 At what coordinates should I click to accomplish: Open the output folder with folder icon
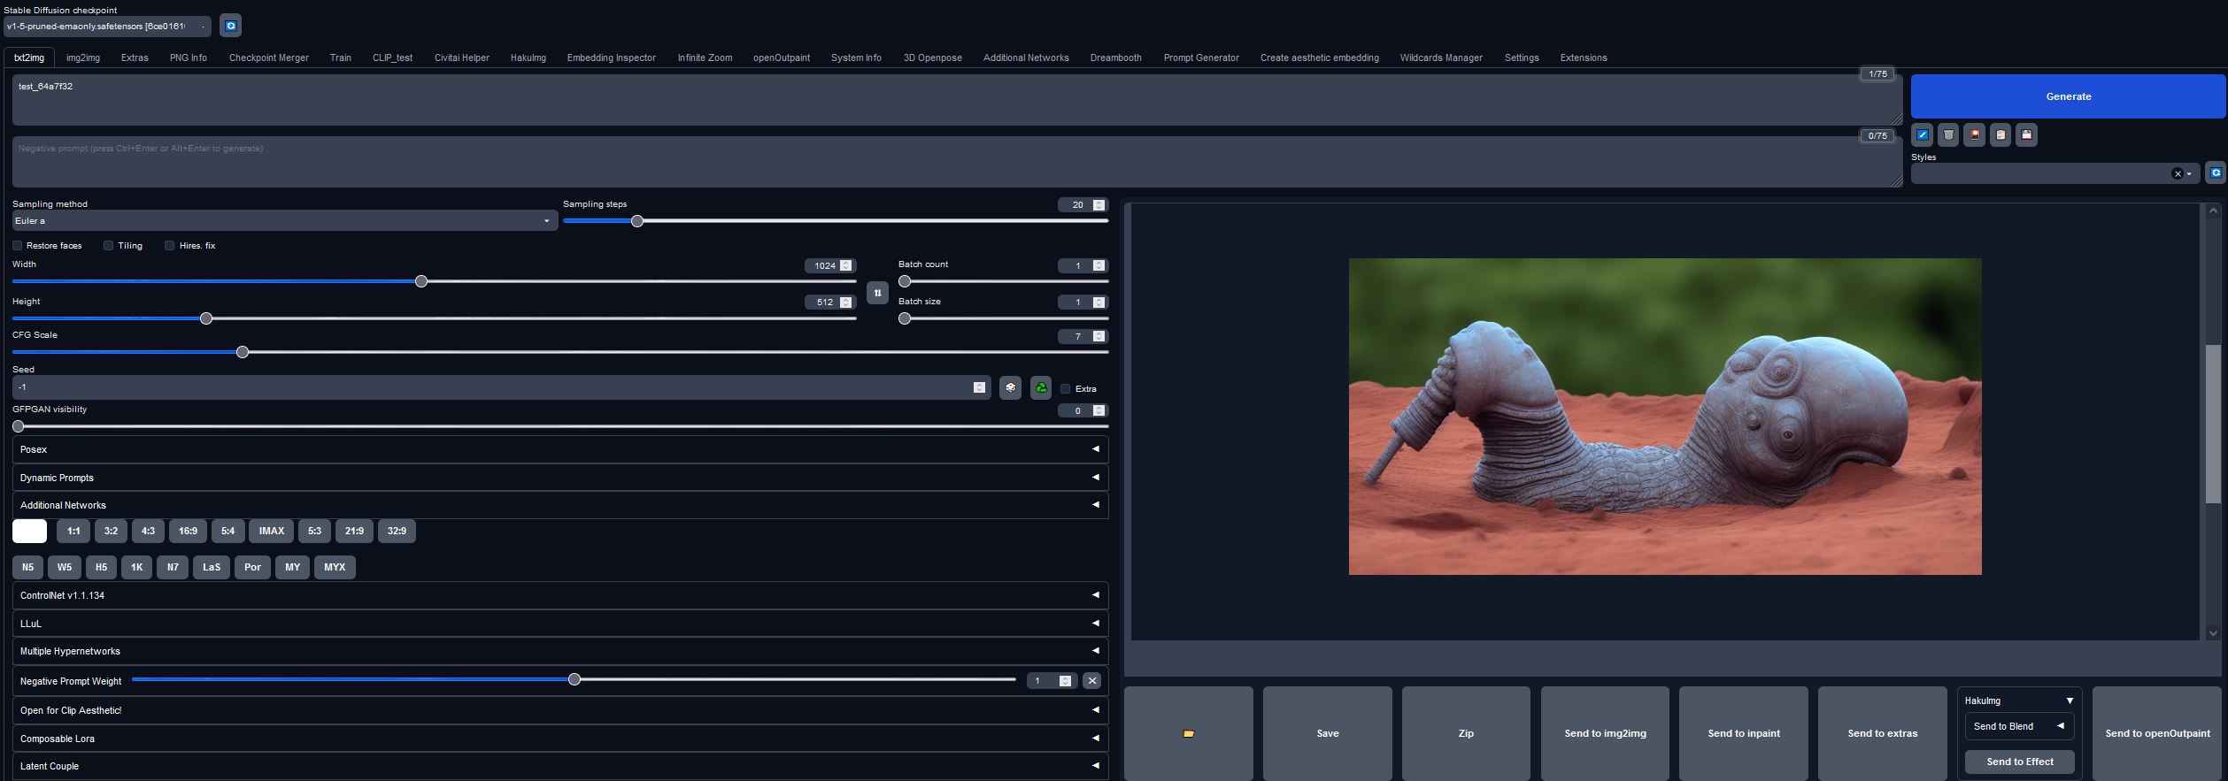click(1188, 733)
